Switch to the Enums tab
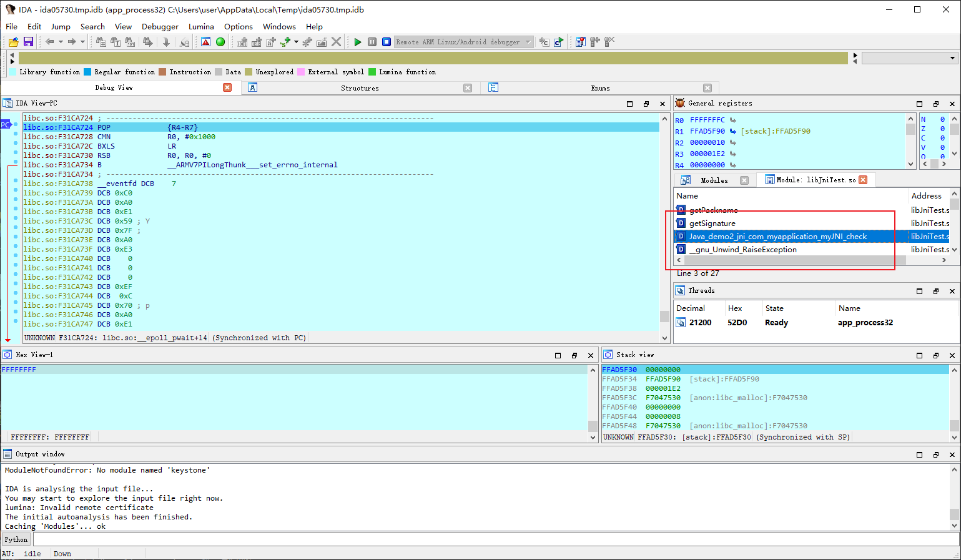The image size is (961, 560). point(600,88)
